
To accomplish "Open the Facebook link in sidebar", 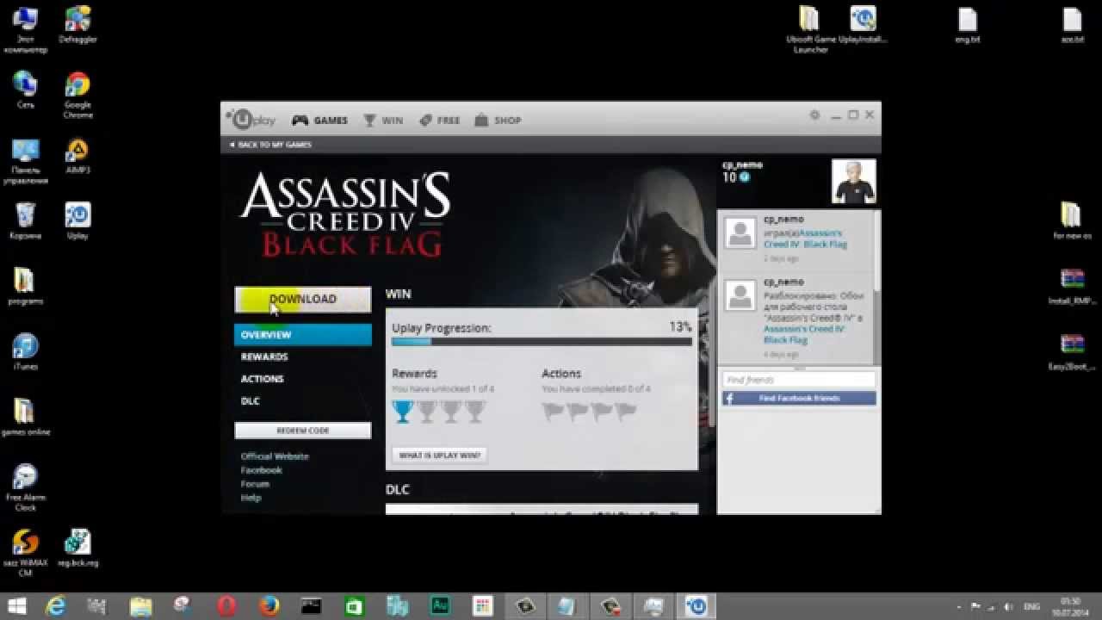I will [x=262, y=470].
